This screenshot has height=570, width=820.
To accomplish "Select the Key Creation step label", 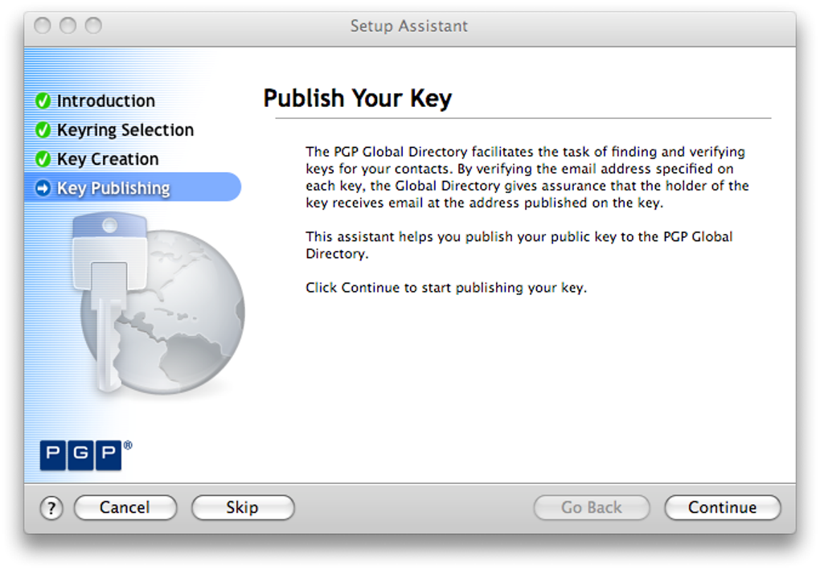I will [108, 159].
